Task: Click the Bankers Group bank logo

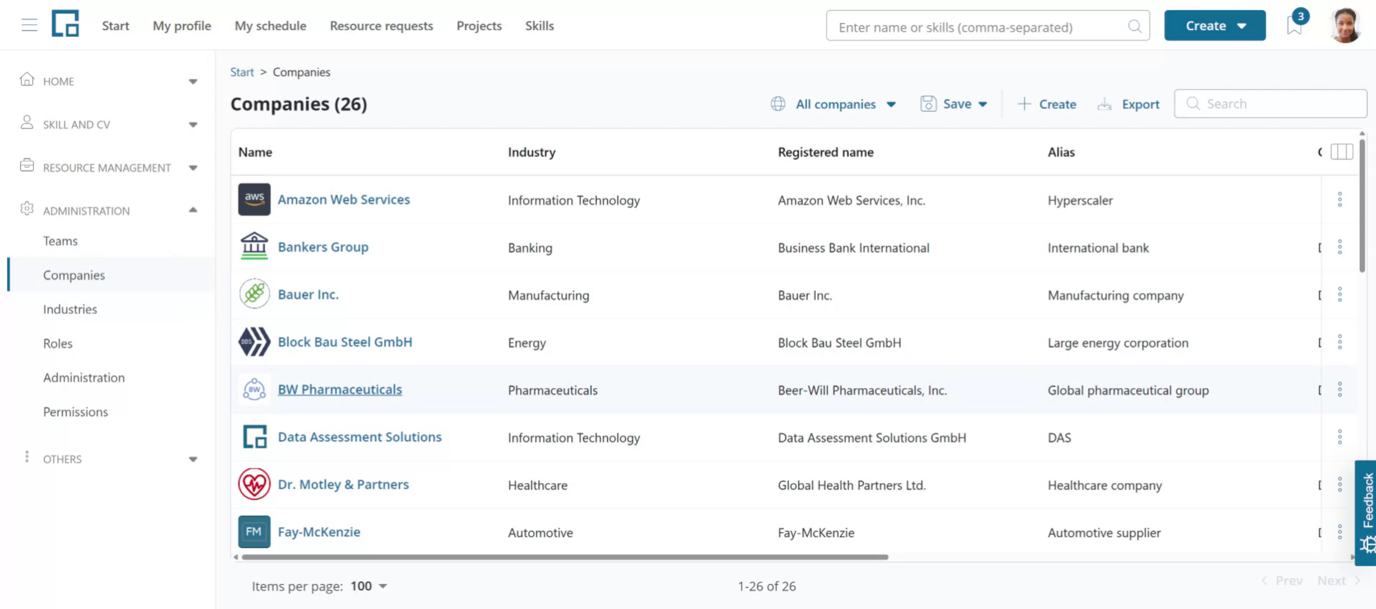Action: click(x=254, y=246)
